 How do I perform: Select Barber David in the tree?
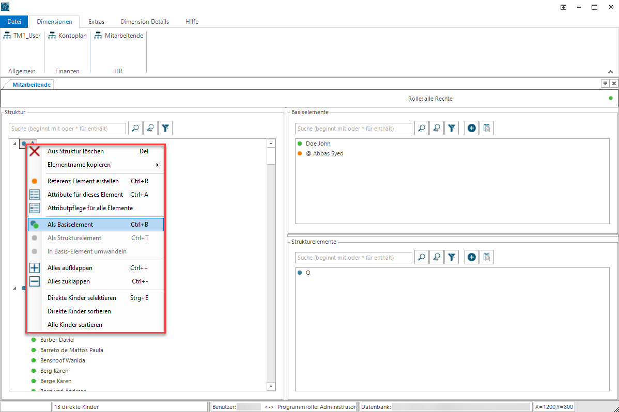57,340
